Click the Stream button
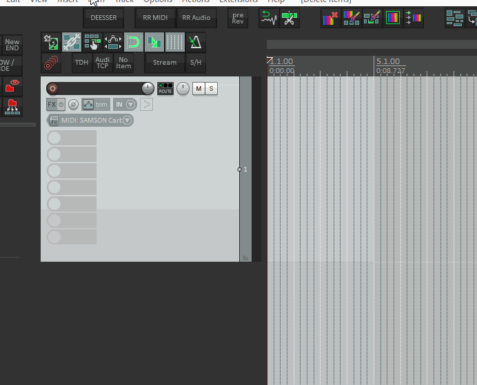The width and height of the screenshot is (477, 385). tap(165, 63)
